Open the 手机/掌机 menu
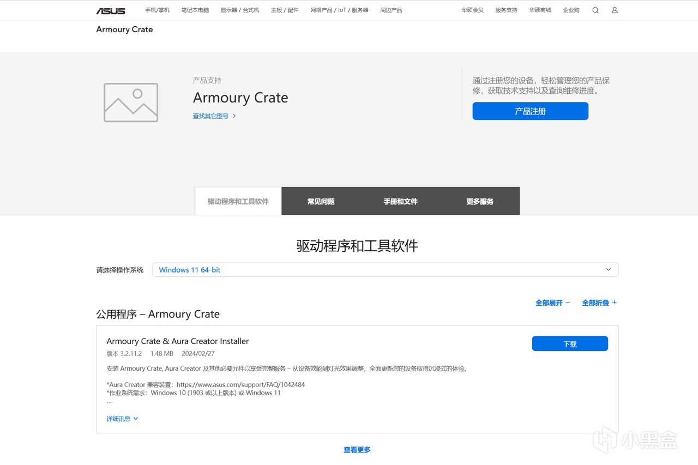Screen dimensions: 698x465 (158, 10)
